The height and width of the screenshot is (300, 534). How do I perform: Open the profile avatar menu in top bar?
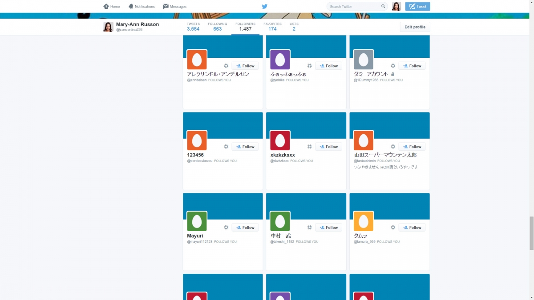[396, 7]
